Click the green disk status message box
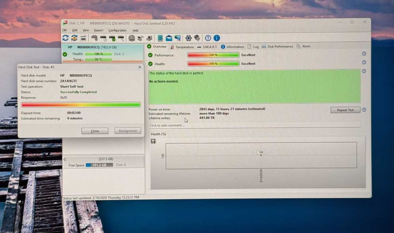Screen dimensions: 394x233 [254, 86]
